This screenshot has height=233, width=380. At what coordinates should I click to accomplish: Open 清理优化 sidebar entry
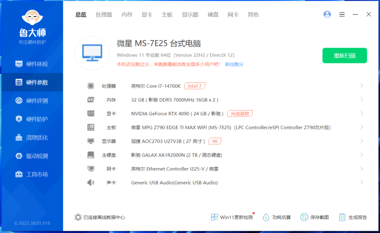click(32, 138)
